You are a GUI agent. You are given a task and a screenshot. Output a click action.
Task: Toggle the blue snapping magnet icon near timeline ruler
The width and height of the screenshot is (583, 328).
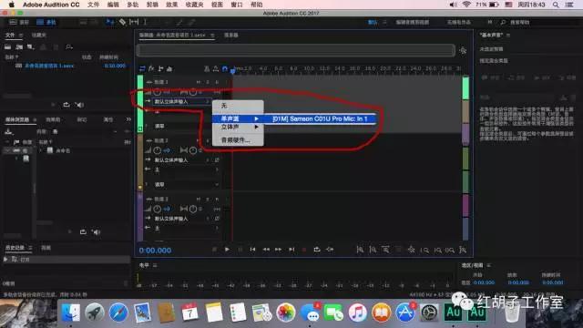point(225,68)
